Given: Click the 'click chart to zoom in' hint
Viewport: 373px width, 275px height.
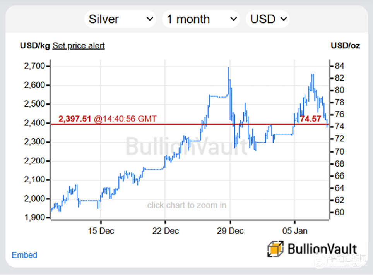Looking at the screenshot, I should 186,205.
